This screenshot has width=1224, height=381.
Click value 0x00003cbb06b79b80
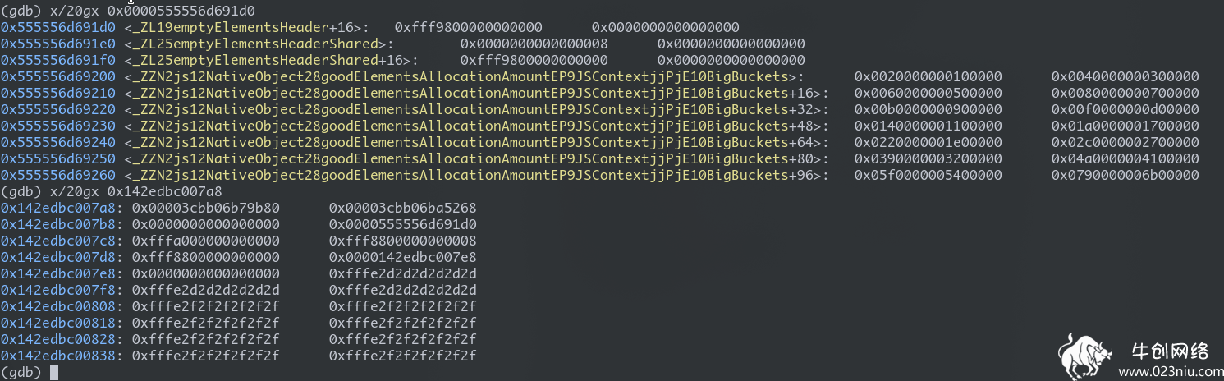[205, 208]
